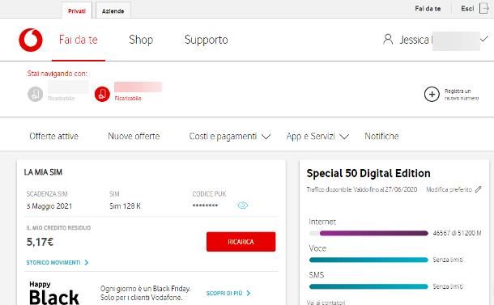494x305 pixels.
Task: Click the Happy Black promo banner image
Action: tap(54, 293)
